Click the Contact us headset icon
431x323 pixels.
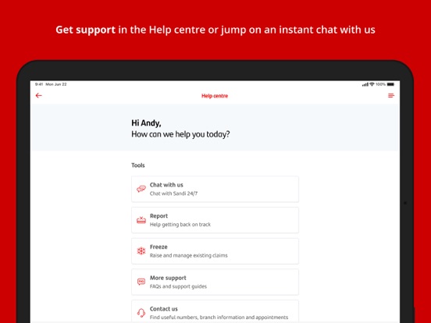[x=141, y=313]
